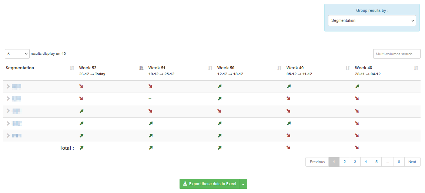Expand the fifth segmentation row

8,136
